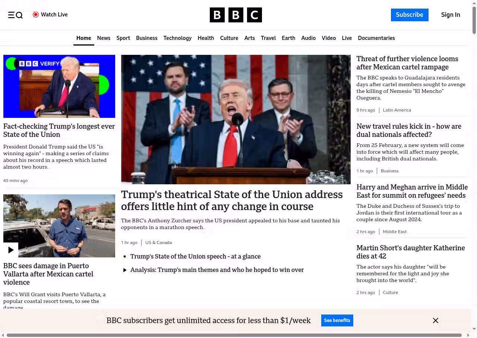Open the menu and search icon

click(15, 15)
